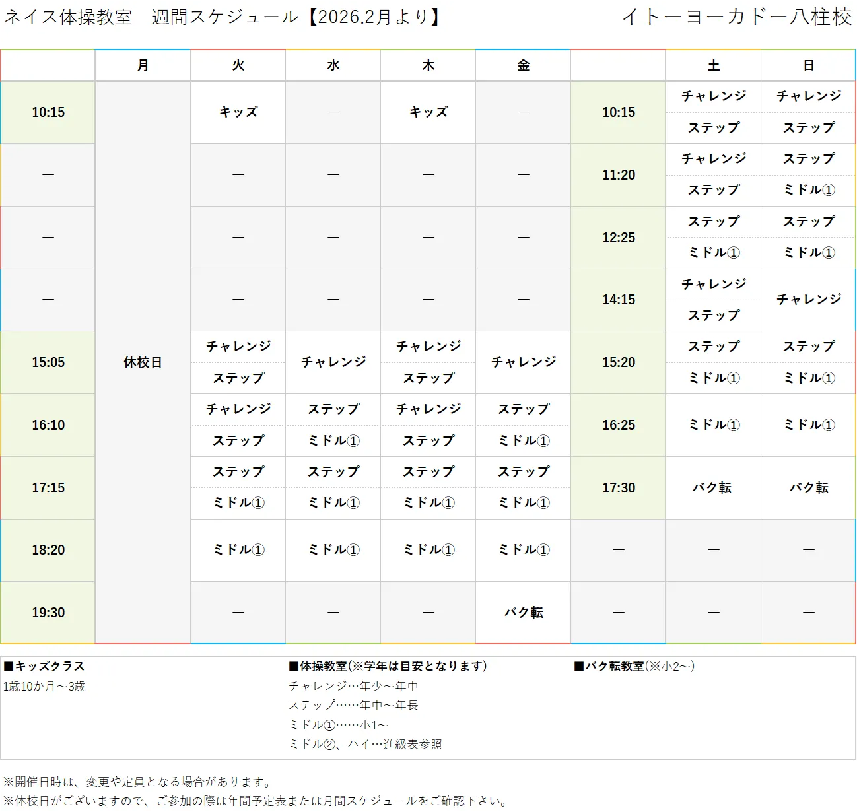Click the ■キッズクラス legend heading
Screen dimensions: 857x812
tap(44, 666)
